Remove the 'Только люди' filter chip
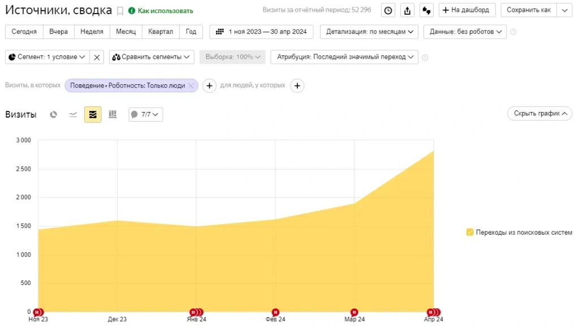Viewport: 579px width, 332px height. (191, 85)
